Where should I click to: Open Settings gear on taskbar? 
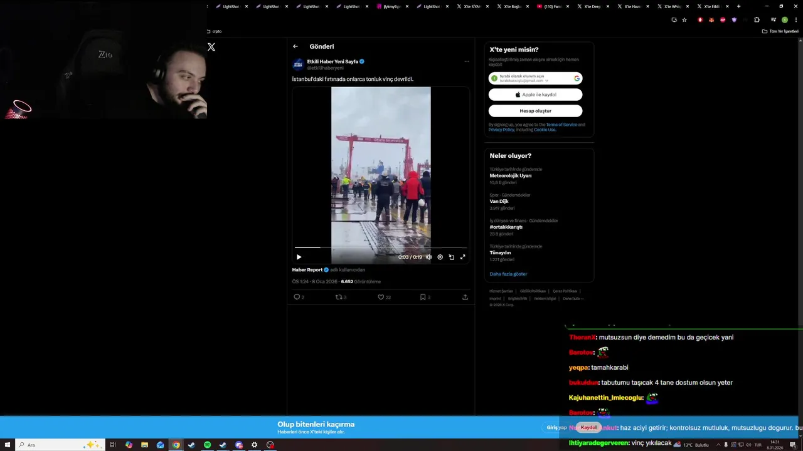(x=254, y=445)
